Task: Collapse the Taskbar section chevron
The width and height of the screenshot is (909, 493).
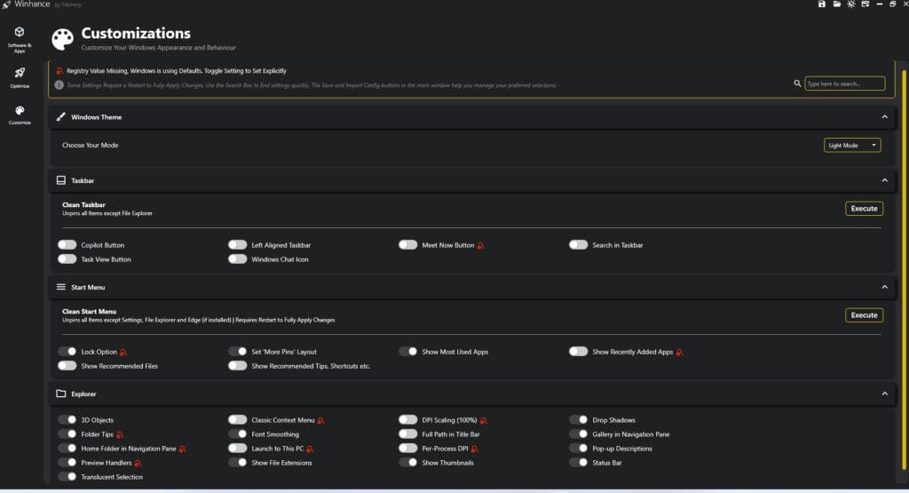Action: pyautogui.click(x=884, y=180)
